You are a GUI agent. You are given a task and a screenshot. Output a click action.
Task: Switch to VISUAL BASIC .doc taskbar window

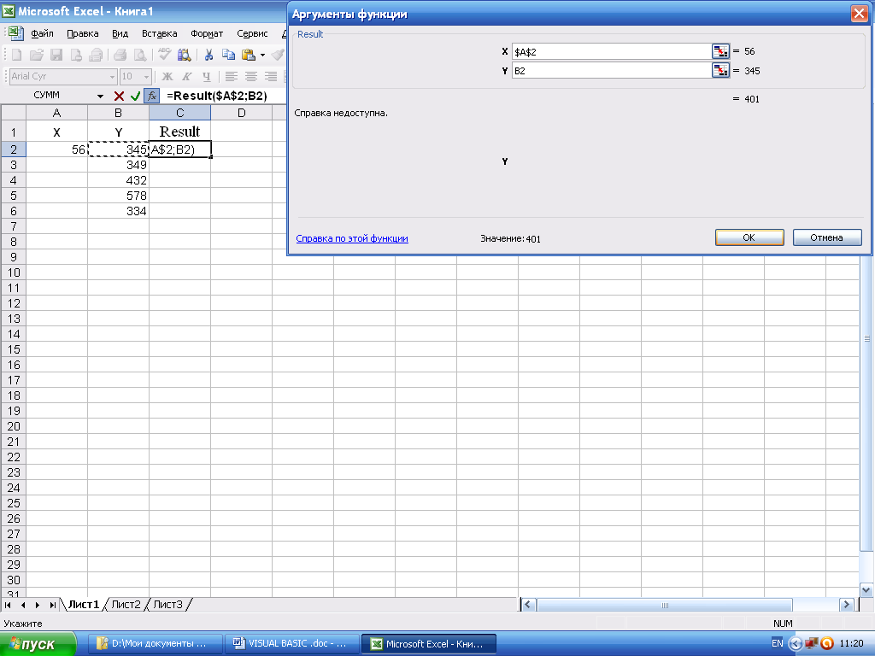pos(292,644)
